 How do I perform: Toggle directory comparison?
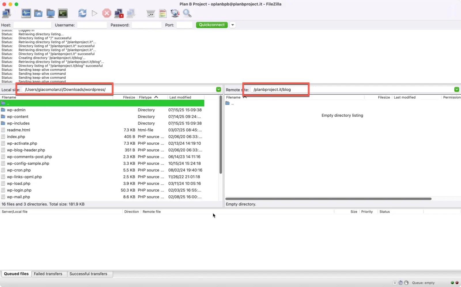point(163,13)
